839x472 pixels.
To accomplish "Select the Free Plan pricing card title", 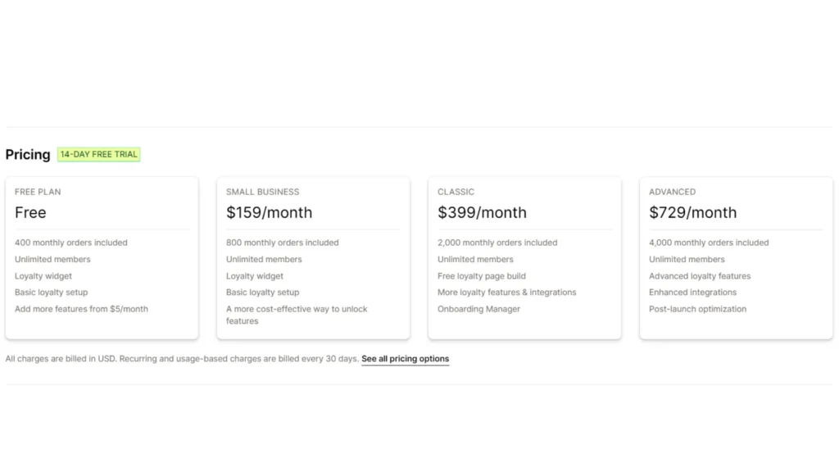I will tap(38, 192).
